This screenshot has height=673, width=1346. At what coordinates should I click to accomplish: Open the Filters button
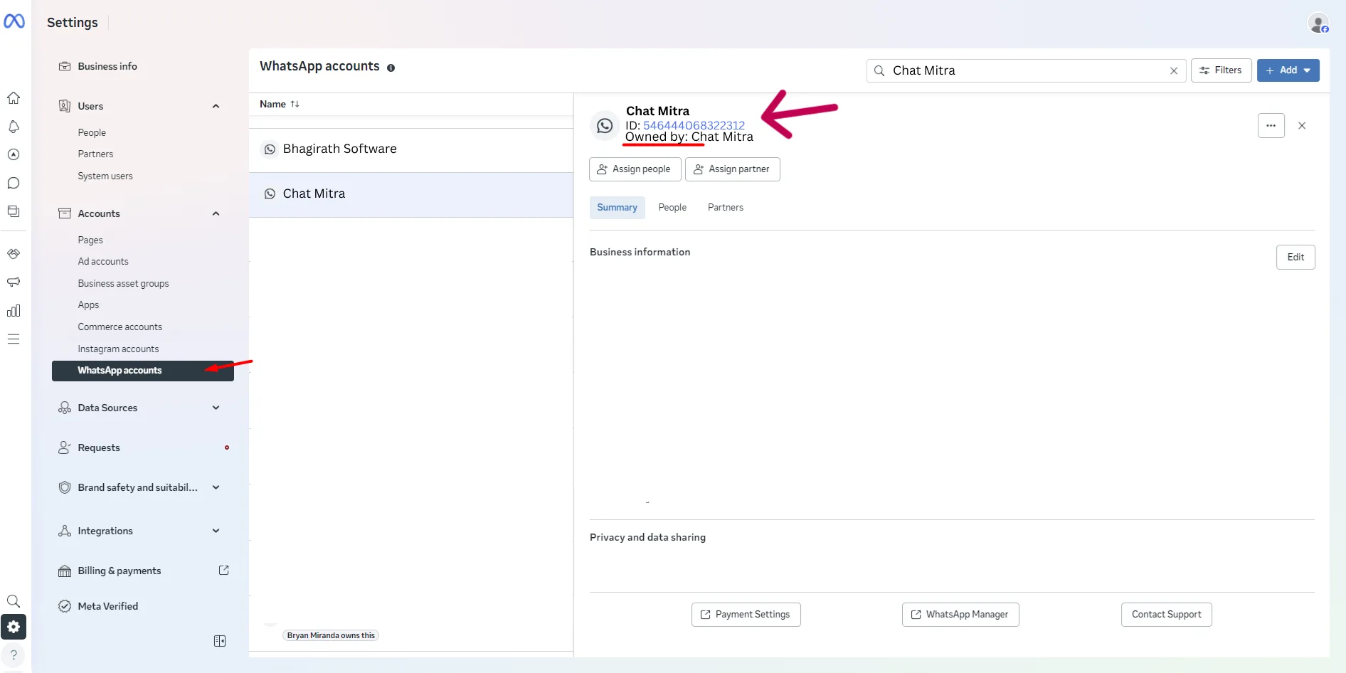click(x=1221, y=70)
